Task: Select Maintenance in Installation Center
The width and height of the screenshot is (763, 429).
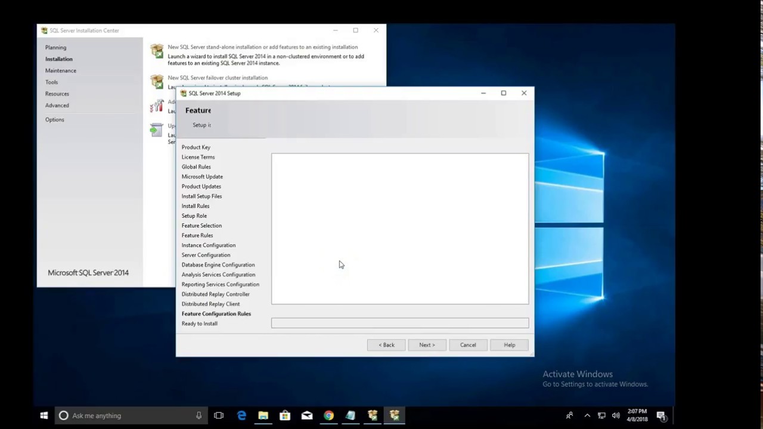Action: click(x=61, y=70)
